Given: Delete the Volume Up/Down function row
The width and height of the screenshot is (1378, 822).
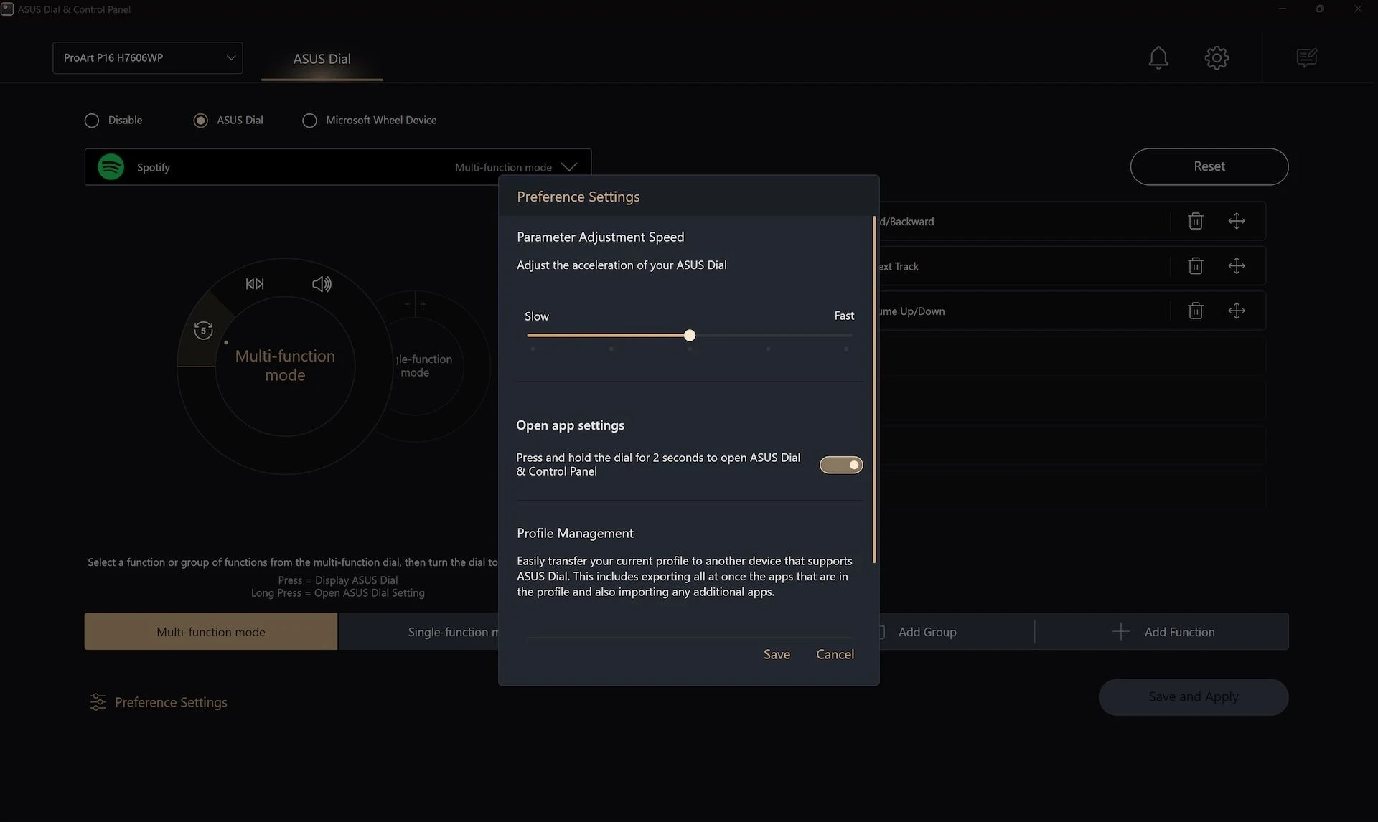Looking at the screenshot, I should (1195, 311).
